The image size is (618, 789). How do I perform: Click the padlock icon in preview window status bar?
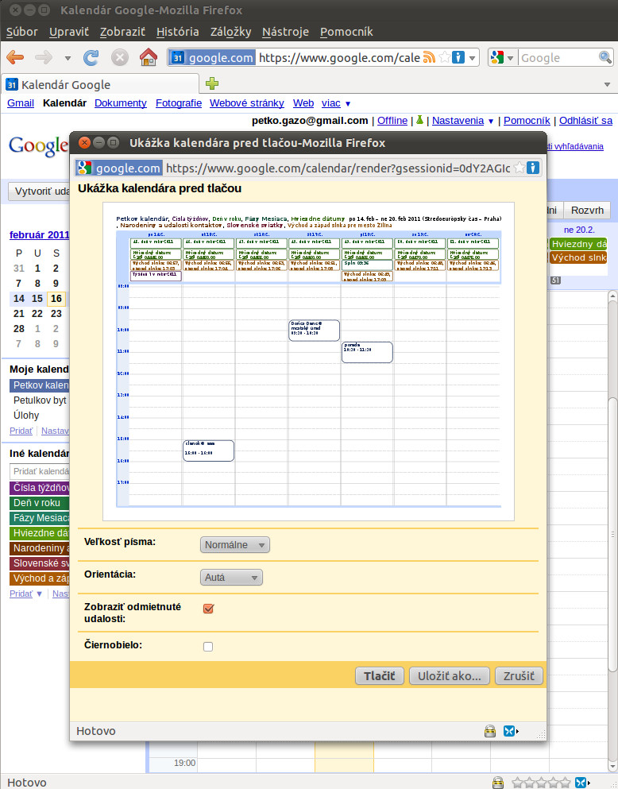490,731
